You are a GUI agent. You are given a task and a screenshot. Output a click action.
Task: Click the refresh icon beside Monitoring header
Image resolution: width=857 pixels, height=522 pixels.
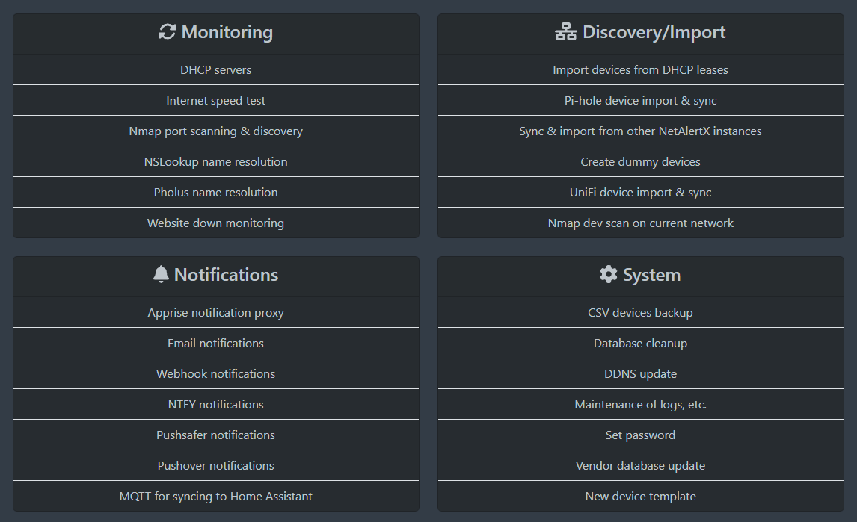coord(166,32)
